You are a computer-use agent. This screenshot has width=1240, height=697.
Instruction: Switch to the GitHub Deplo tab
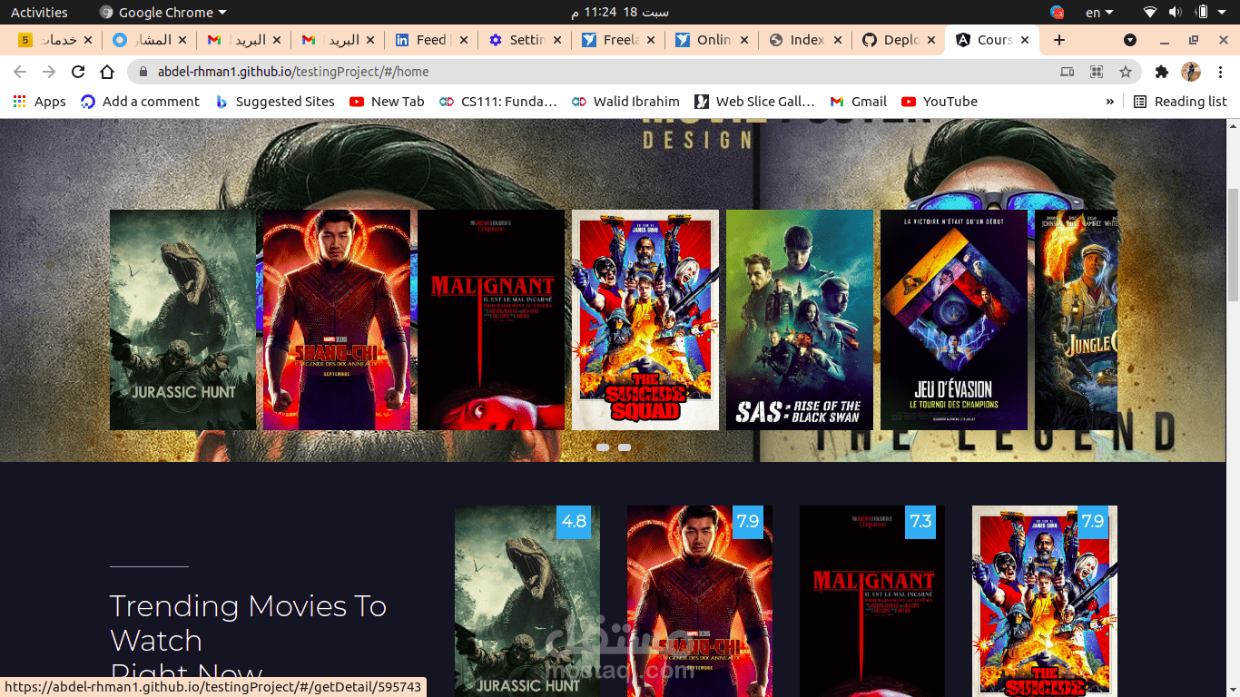click(x=900, y=40)
